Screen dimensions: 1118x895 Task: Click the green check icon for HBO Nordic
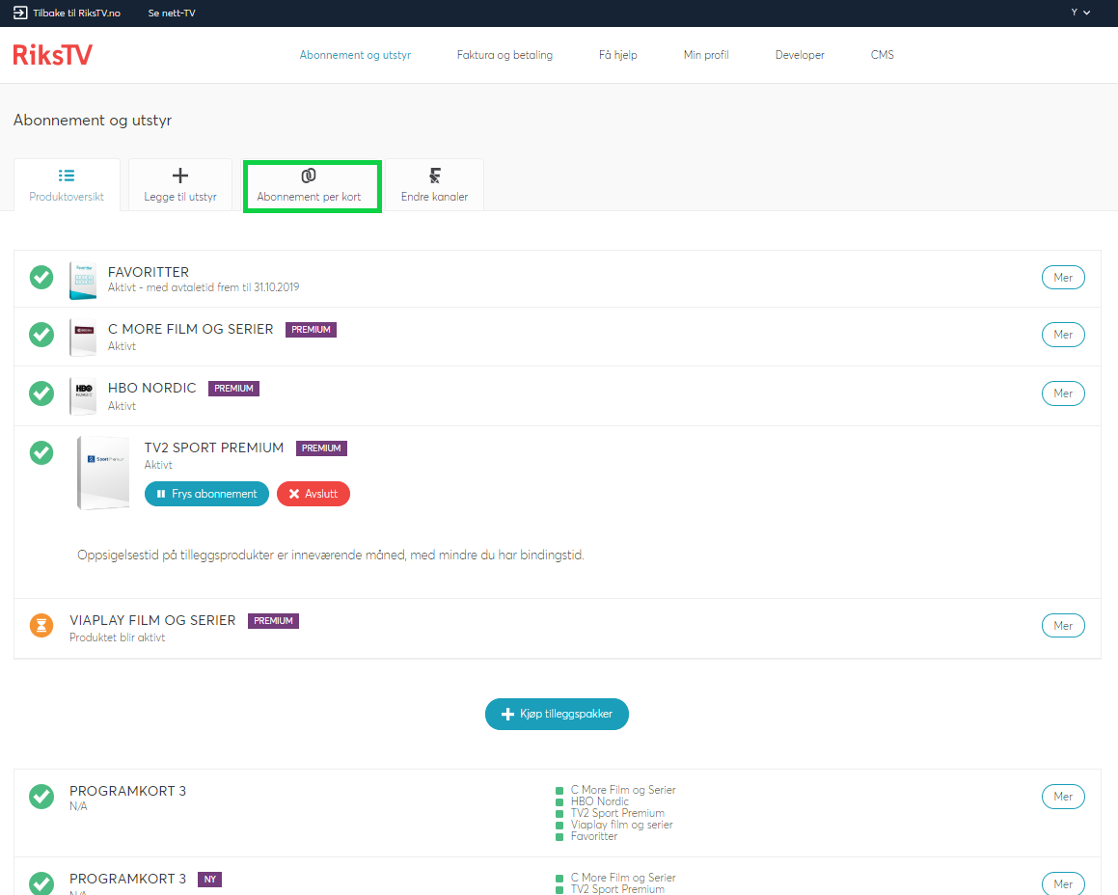click(x=41, y=393)
